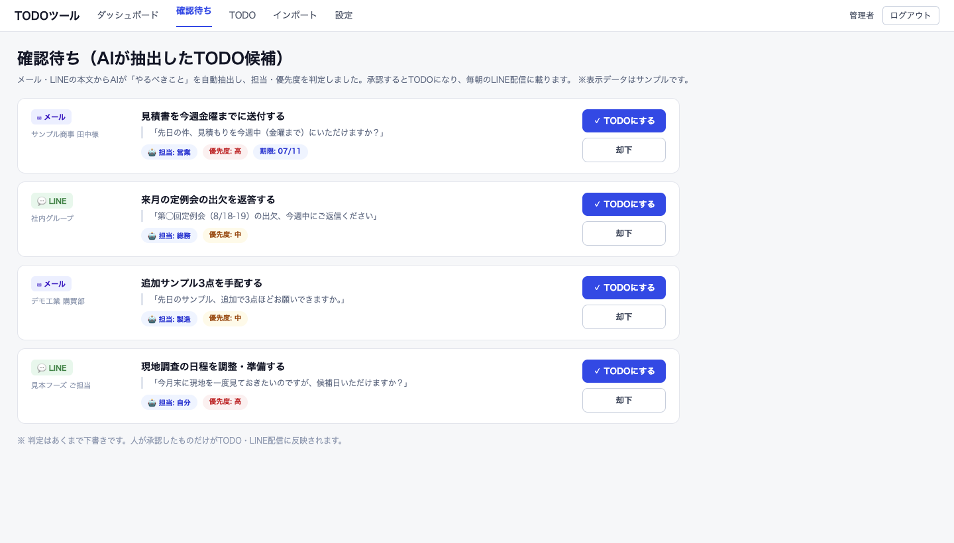This screenshot has height=543, width=954.
Task: Switch to the TODO tab
Action: [x=242, y=15]
